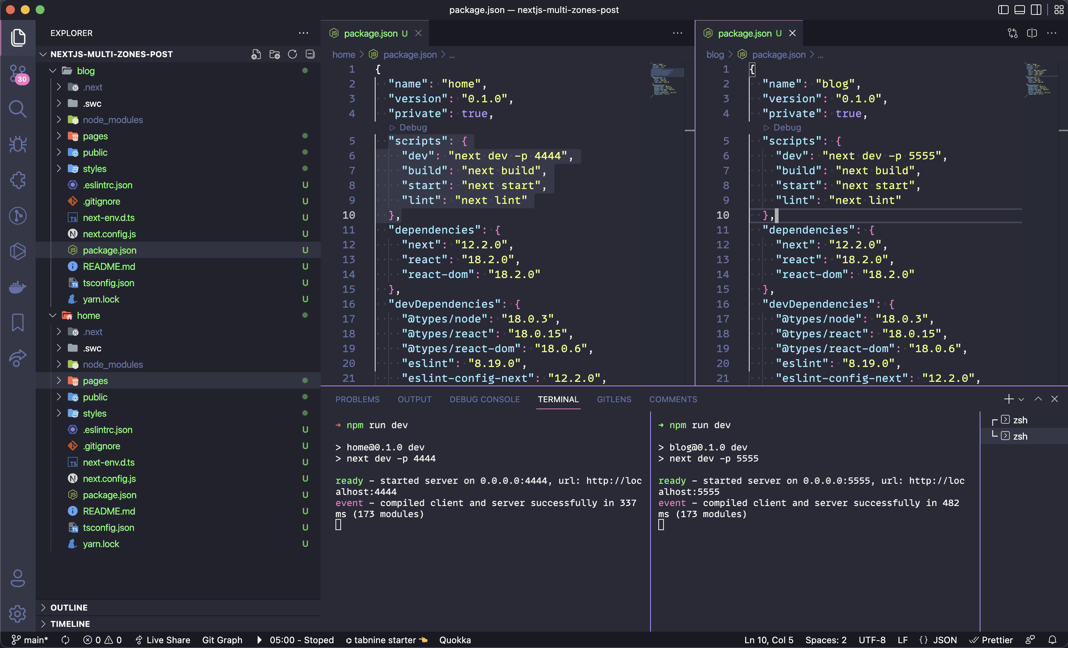Viewport: 1068px width, 648px height.
Task: Open the Search view in activity bar
Action: point(18,109)
